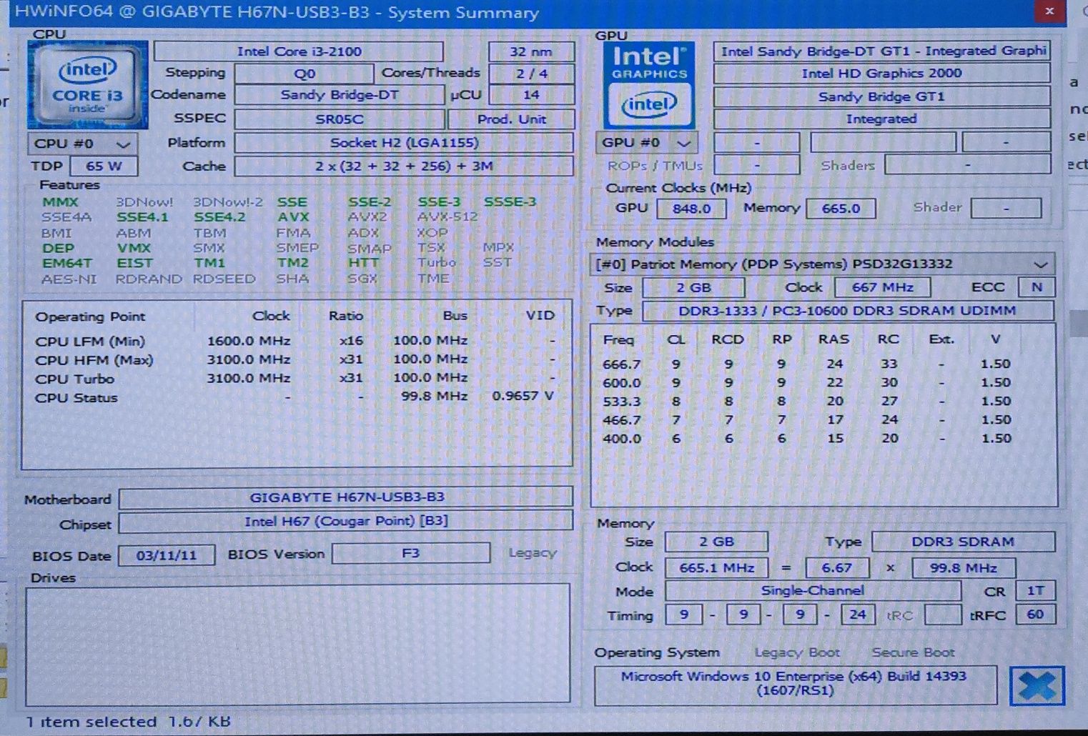Viewport: 1088px width, 736px height.
Task: Click the Sandy Bridge GT1 GPU field
Action: [x=881, y=96]
